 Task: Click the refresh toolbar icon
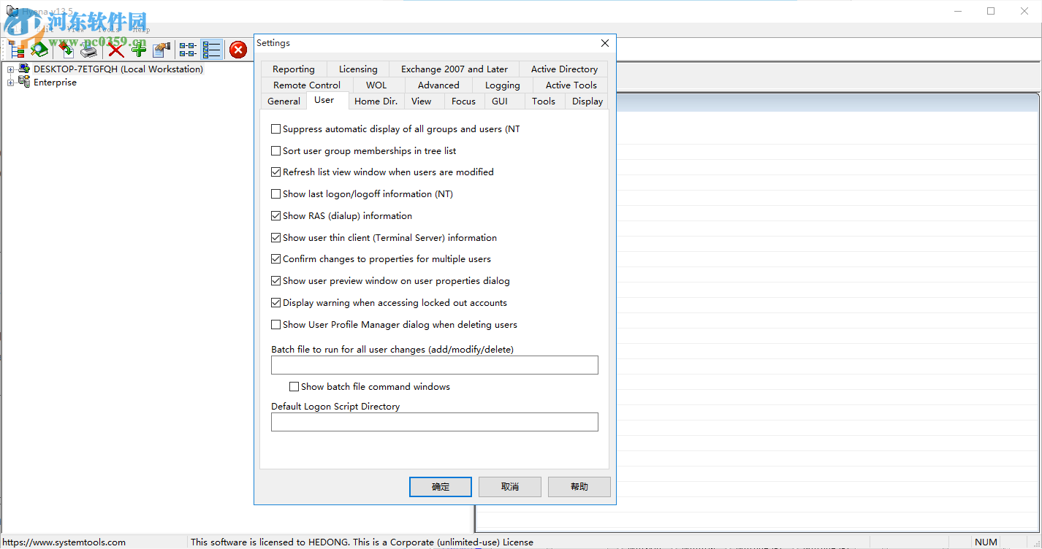[x=66, y=49]
